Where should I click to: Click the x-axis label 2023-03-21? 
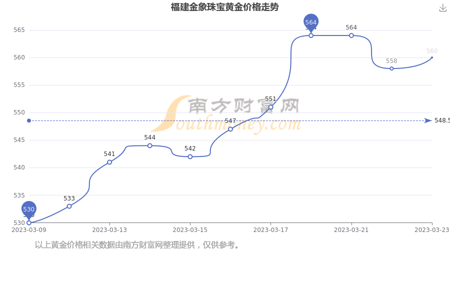pos(351,230)
